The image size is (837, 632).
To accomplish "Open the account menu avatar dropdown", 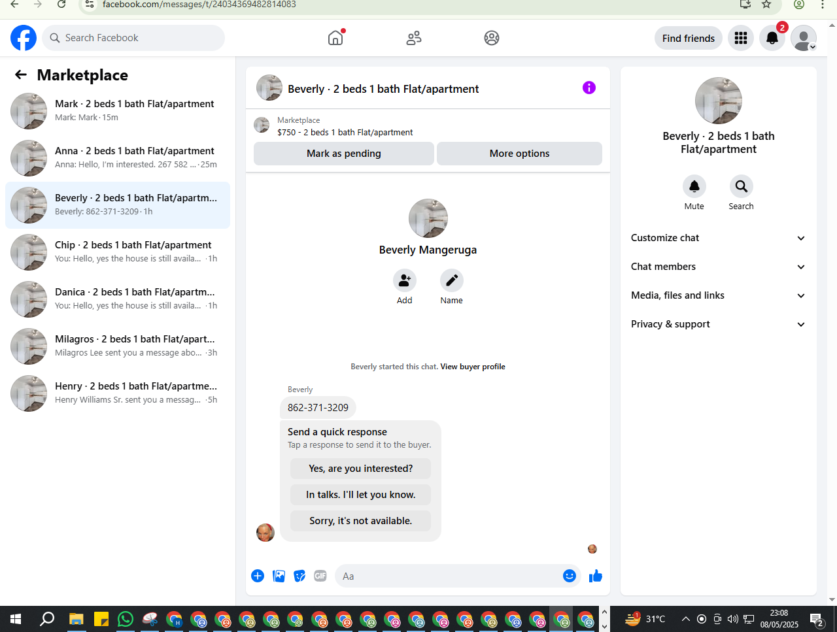I will (804, 38).
